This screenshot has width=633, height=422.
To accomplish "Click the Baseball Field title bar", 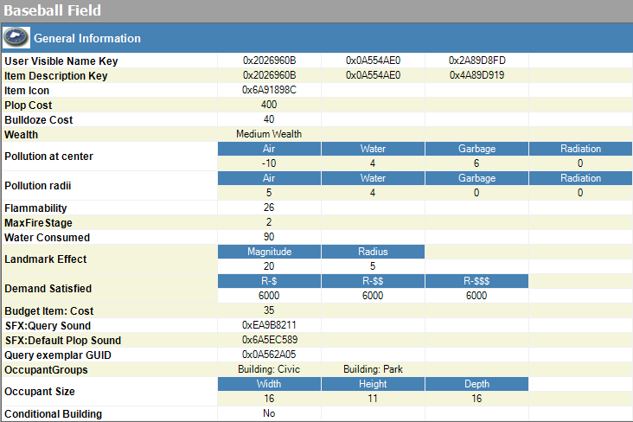I will pyautogui.click(x=316, y=10).
